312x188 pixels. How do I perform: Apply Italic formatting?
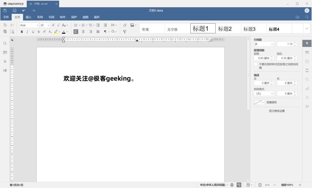coord(27,32)
